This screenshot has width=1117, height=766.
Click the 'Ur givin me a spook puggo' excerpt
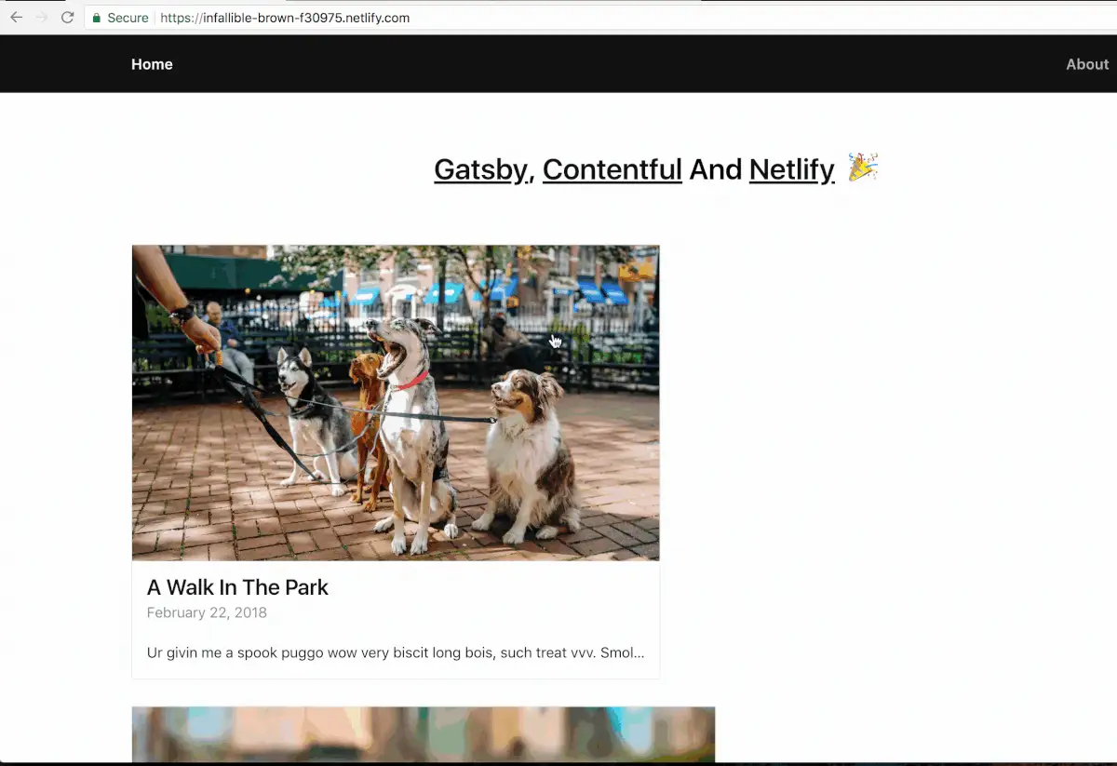(x=396, y=652)
